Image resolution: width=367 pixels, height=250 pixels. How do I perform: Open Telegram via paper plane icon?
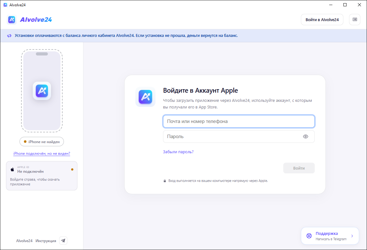tap(63, 241)
